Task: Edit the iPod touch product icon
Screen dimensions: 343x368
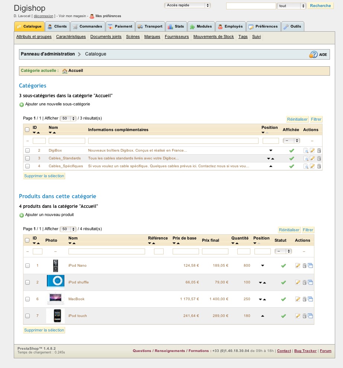Action: 298,316
